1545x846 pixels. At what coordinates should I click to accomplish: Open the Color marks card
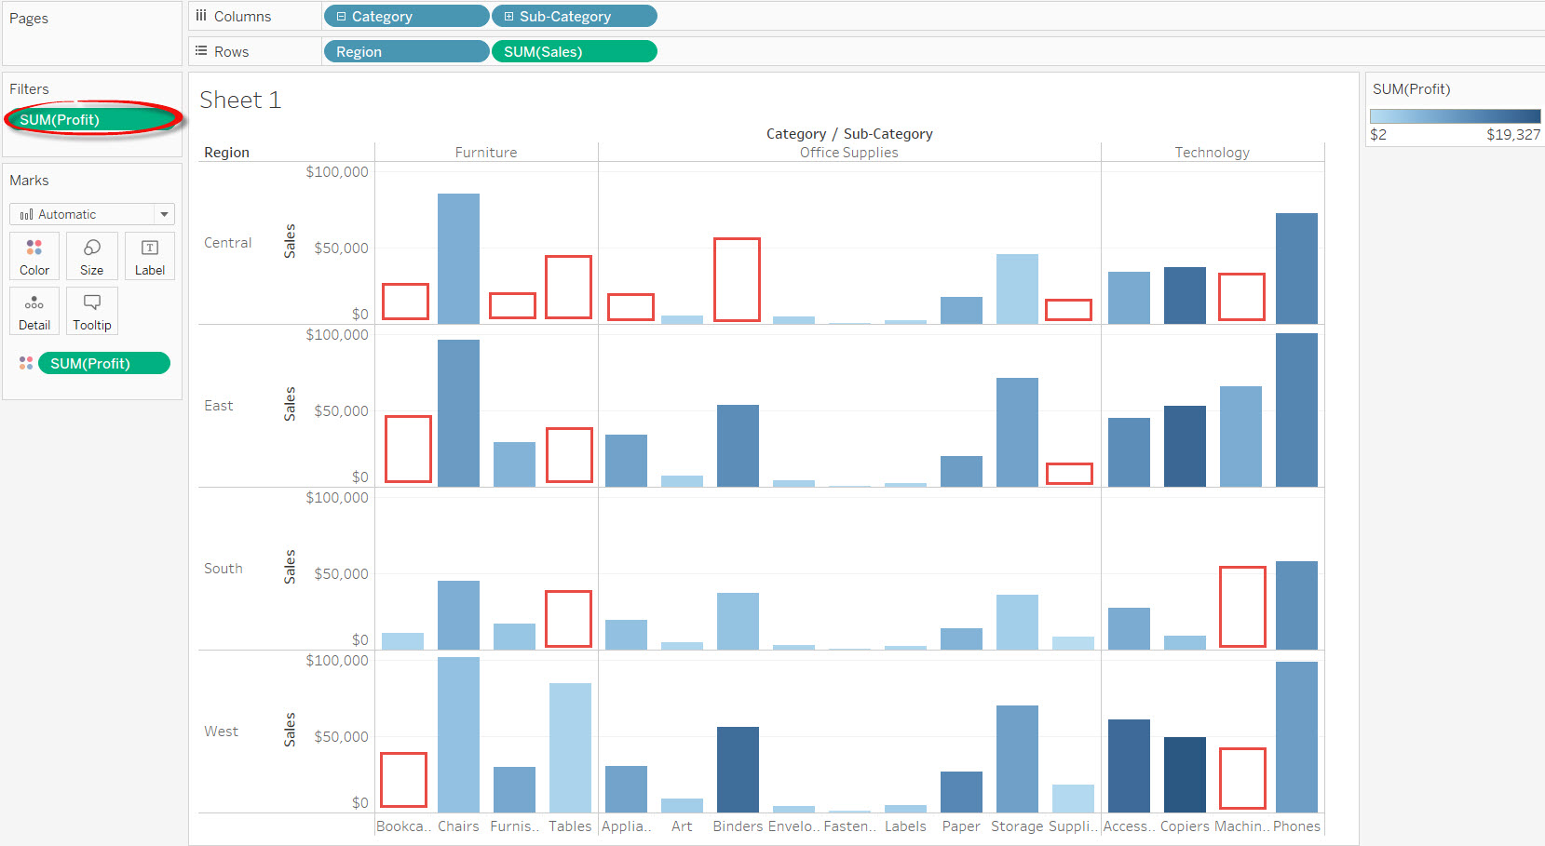[x=34, y=255]
